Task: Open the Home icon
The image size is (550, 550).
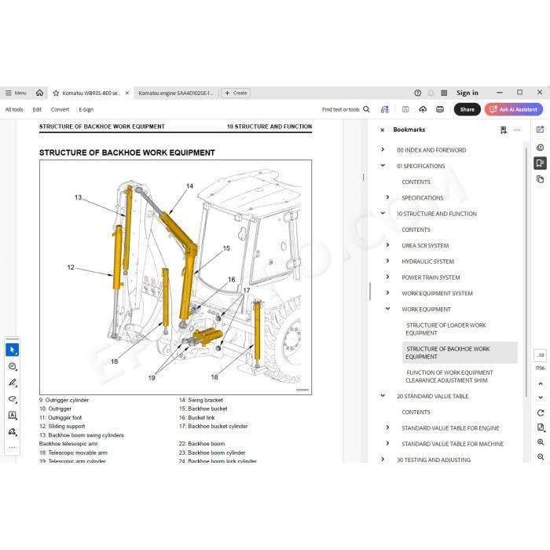Action: [39, 93]
